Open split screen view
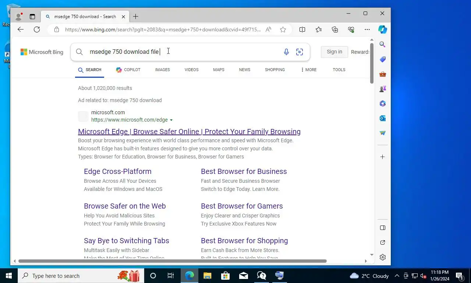Screen dimensions: 471x283 (x=302, y=29)
